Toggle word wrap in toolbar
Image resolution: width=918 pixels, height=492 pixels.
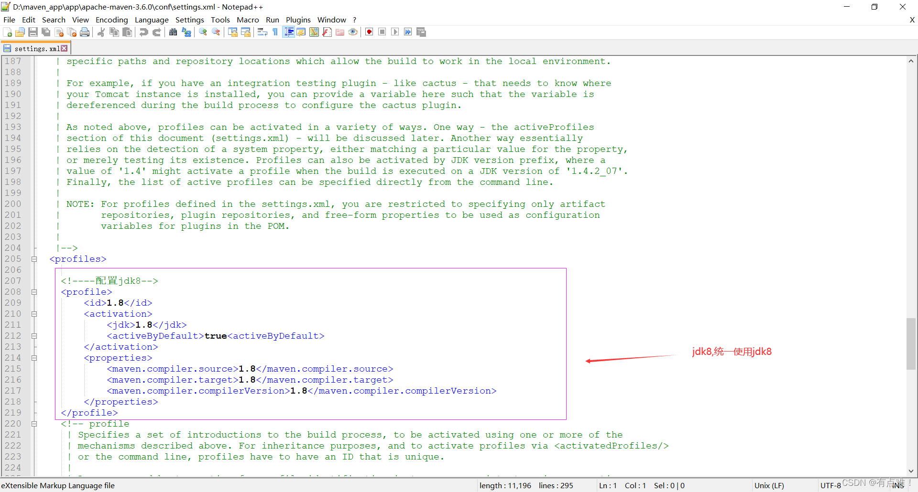(262, 32)
